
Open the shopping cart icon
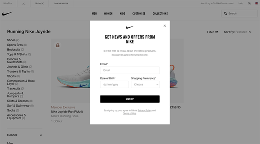[249, 4]
